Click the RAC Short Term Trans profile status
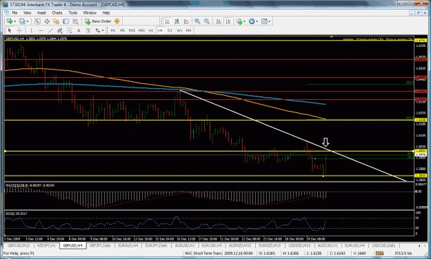This screenshot has width=431, height=259. [x=203, y=253]
